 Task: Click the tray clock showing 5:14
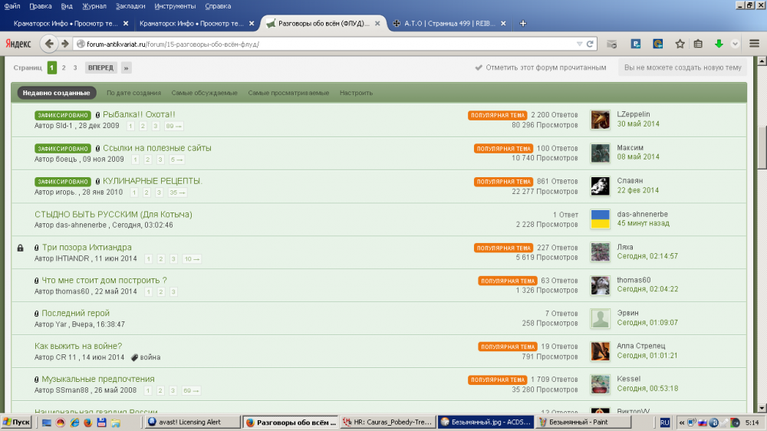752,423
